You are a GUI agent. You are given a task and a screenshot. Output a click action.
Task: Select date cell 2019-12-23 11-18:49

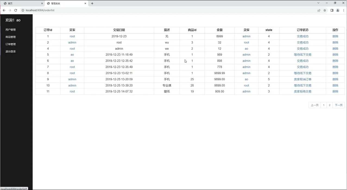(x=119, y=55)
